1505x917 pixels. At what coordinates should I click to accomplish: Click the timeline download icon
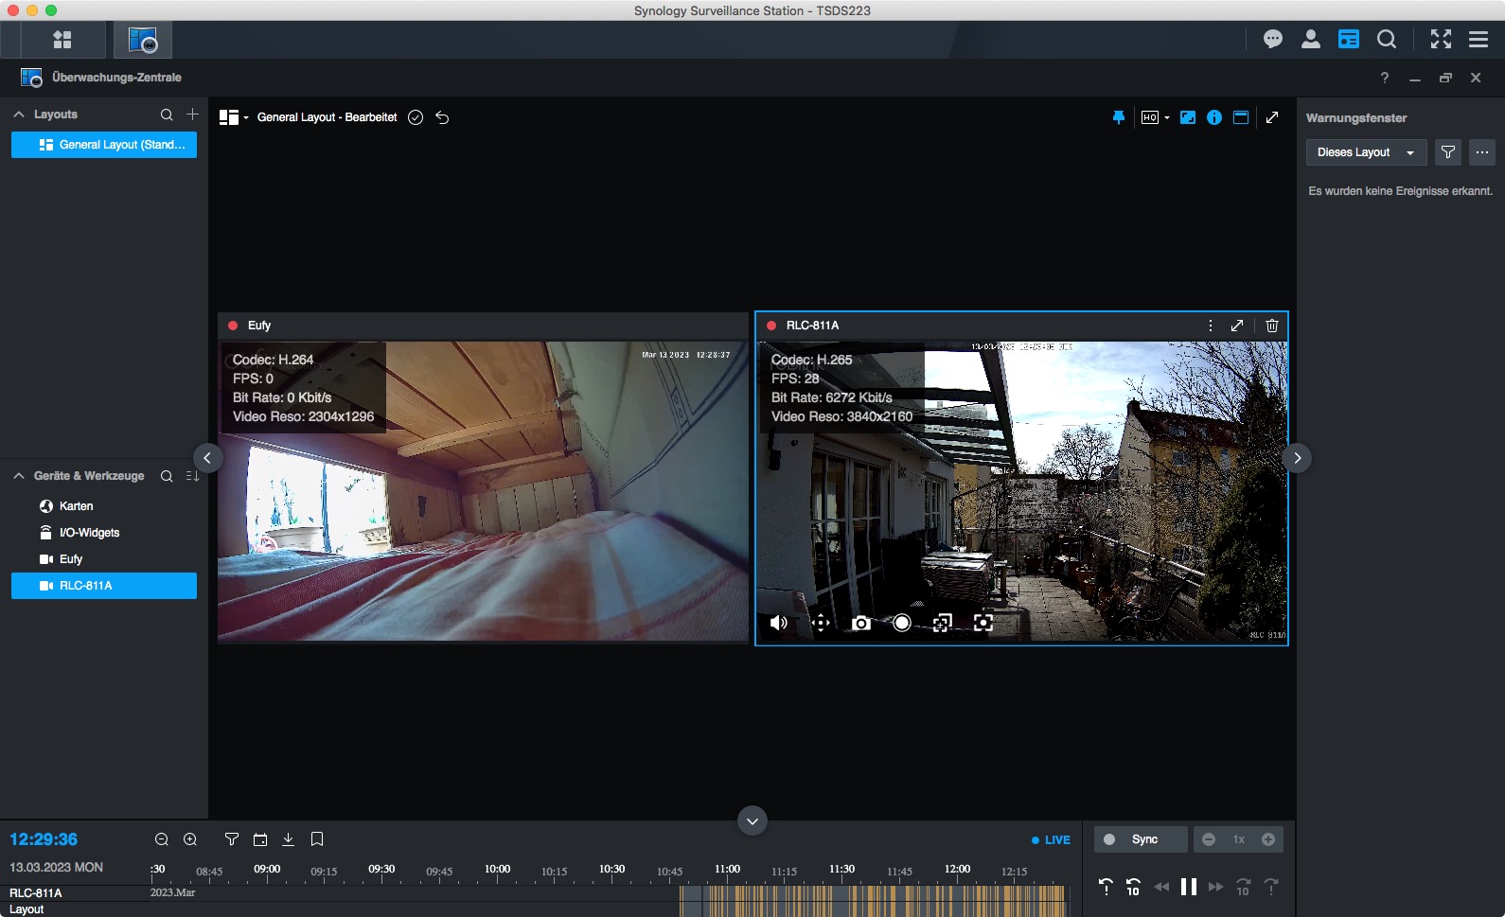coord(289,839)
